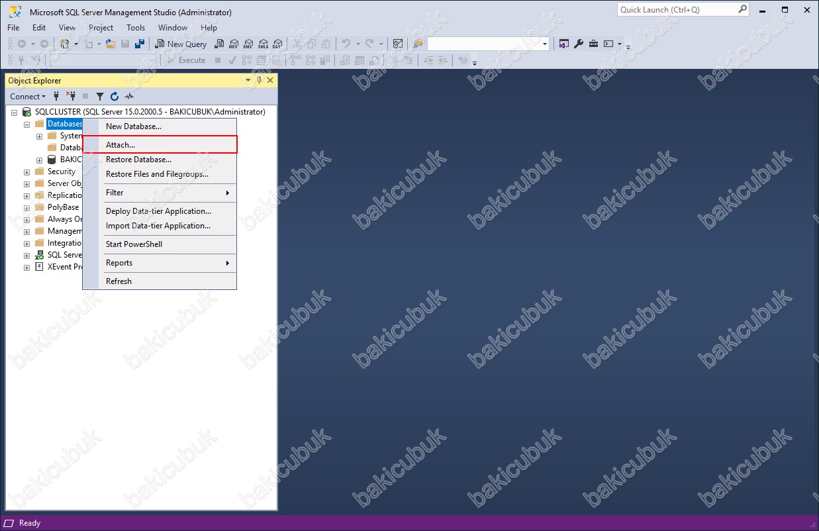This screenshot has width=819, height=531.
Task: Open the Database Engine Query icon
Action: (219, 44)
